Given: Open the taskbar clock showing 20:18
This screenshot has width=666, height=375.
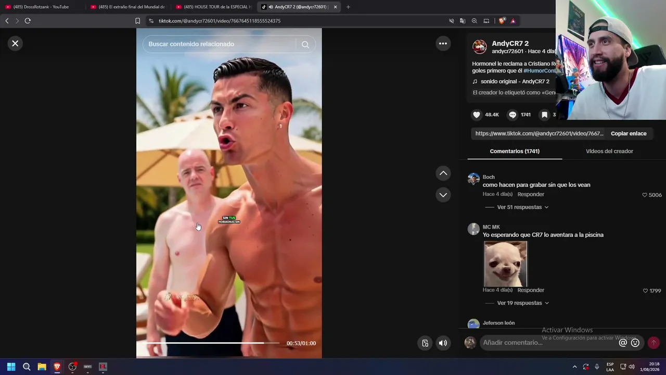Looking at the screenshot, I should point(650,367).
